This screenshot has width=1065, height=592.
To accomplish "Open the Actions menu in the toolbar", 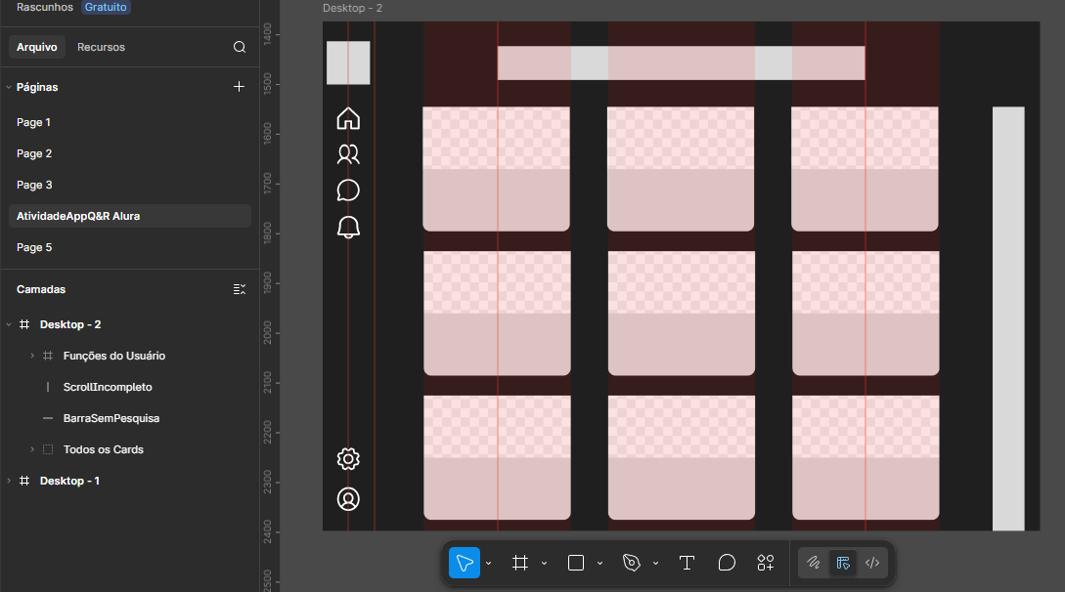I will tap(766, 563).
